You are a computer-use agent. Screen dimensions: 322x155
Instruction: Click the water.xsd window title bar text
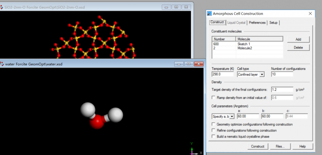(34, 64)
